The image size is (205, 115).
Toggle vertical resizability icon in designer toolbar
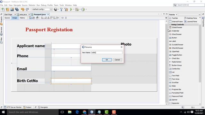[x=66, y=18]
